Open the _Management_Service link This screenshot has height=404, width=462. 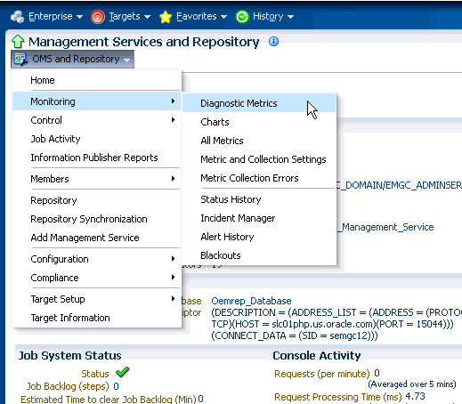385,227
